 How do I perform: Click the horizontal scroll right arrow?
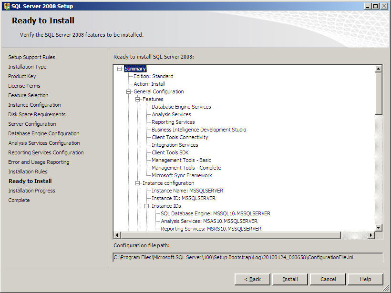[371, 235]
